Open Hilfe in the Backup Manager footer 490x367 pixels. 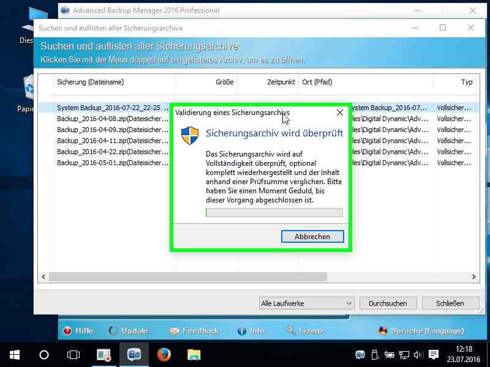tap(78, 331)
